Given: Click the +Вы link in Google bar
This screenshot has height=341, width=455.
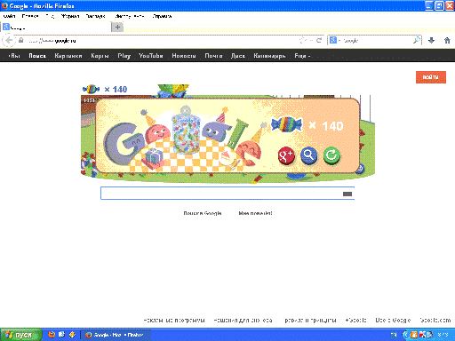Looking at the screenshot, I should click(14, 56).
